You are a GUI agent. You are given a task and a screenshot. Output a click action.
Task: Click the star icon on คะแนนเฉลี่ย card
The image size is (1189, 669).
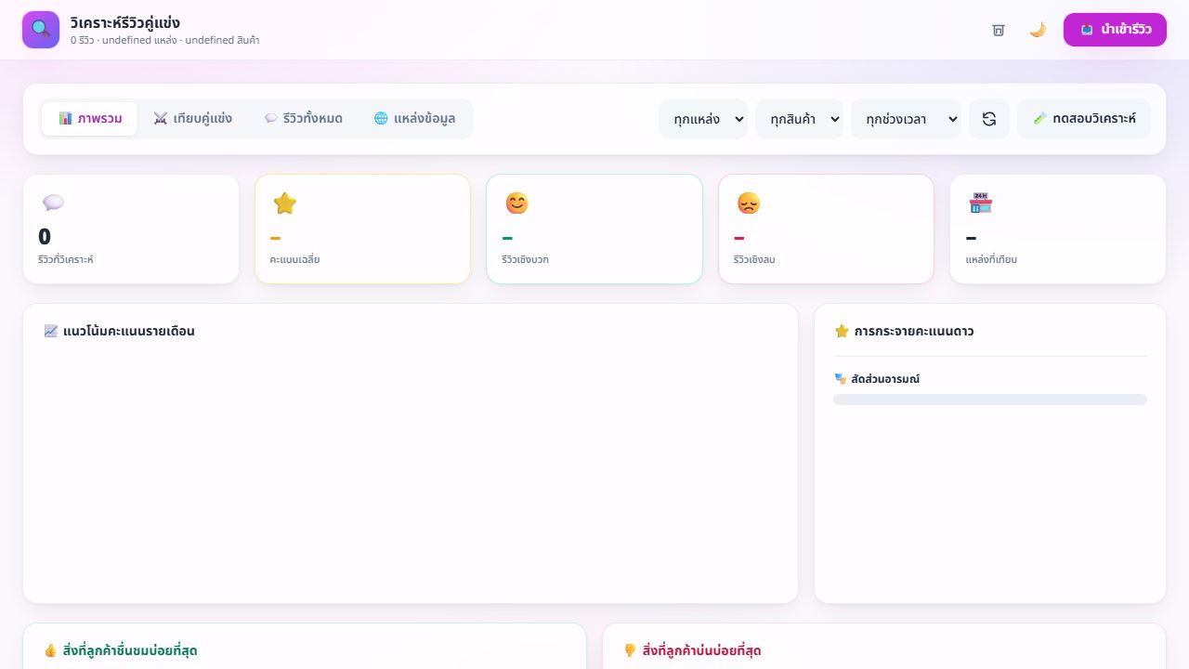[285, 203]
